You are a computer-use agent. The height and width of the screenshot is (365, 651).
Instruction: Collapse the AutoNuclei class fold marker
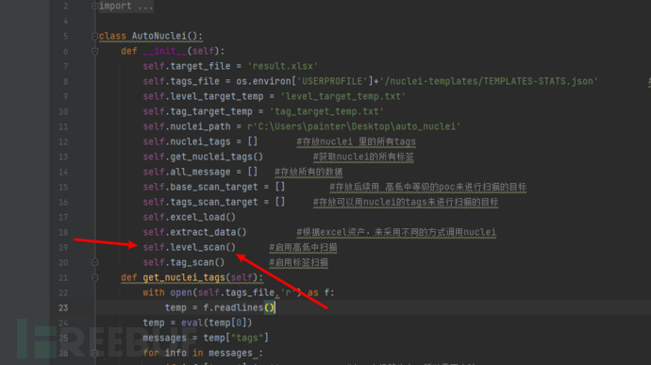click(94, 36)
